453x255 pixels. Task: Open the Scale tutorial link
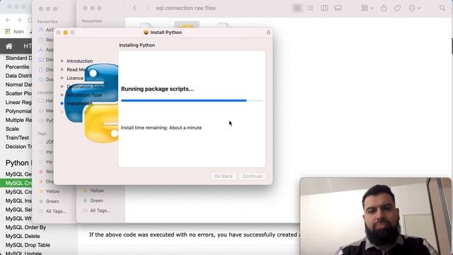point(12,129)
